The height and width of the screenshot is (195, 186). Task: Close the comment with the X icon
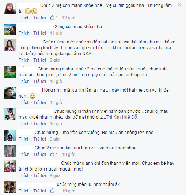179,5
